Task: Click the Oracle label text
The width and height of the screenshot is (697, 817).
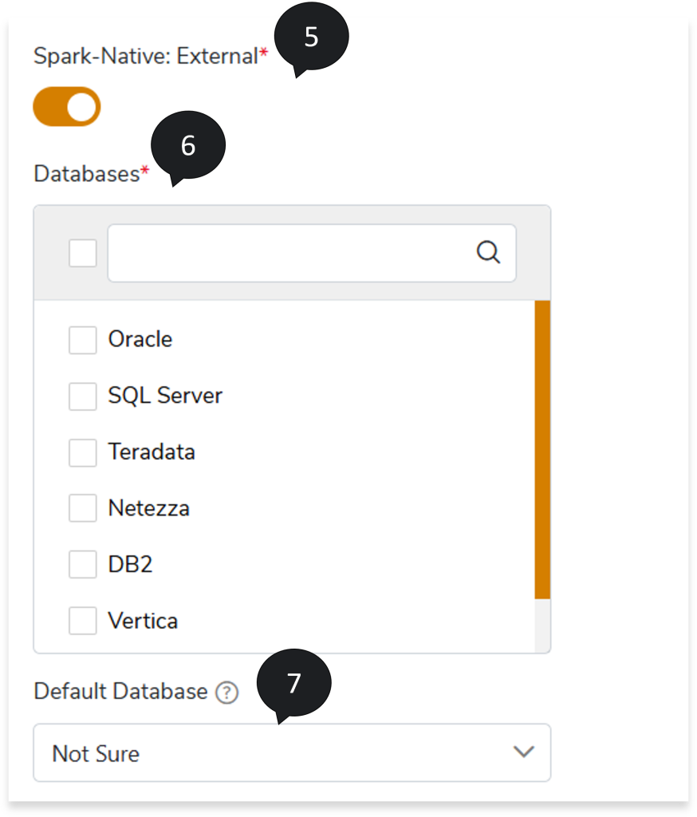Action: 140,340
